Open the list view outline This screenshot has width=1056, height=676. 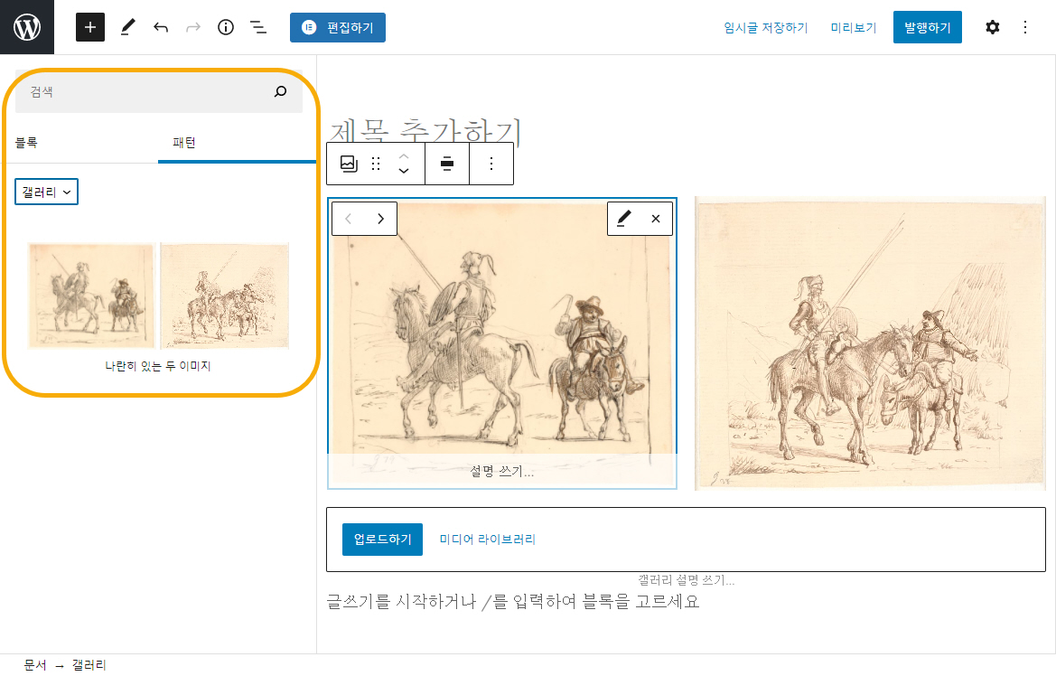point(258,28)
